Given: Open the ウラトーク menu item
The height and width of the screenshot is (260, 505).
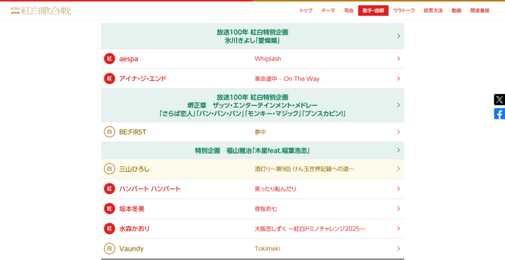Looking at the screenshot, I should click(403, 10).
